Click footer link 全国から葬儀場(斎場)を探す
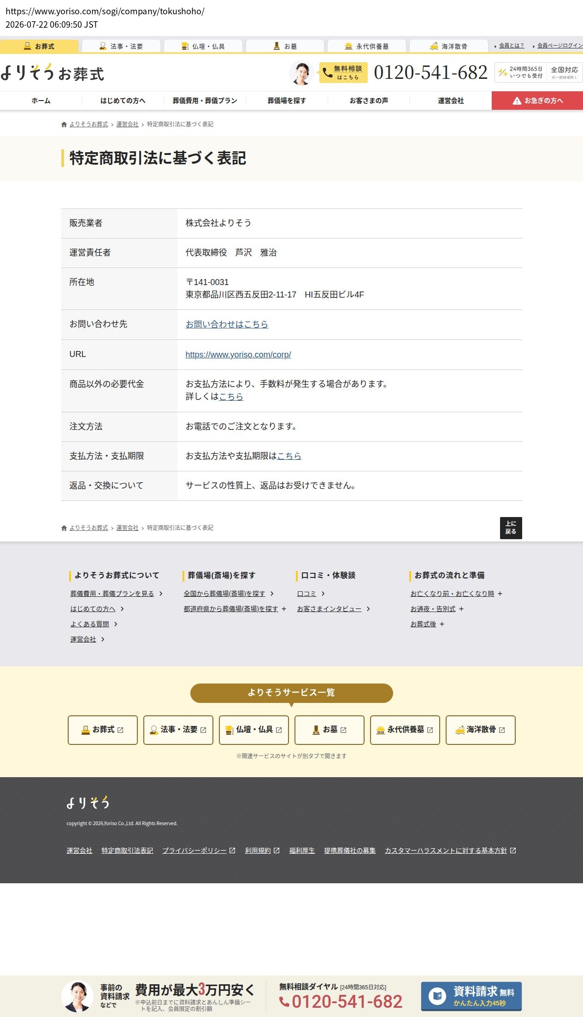This screenshot has width=583, height=1017. (224, 594)
